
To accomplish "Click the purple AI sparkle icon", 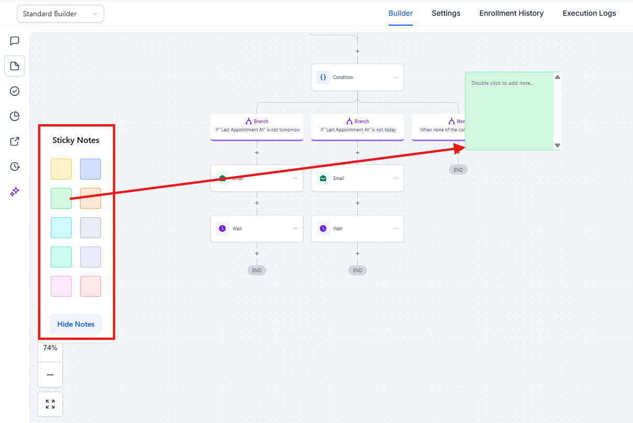I will pyautogui.click(x=15, y=192).
